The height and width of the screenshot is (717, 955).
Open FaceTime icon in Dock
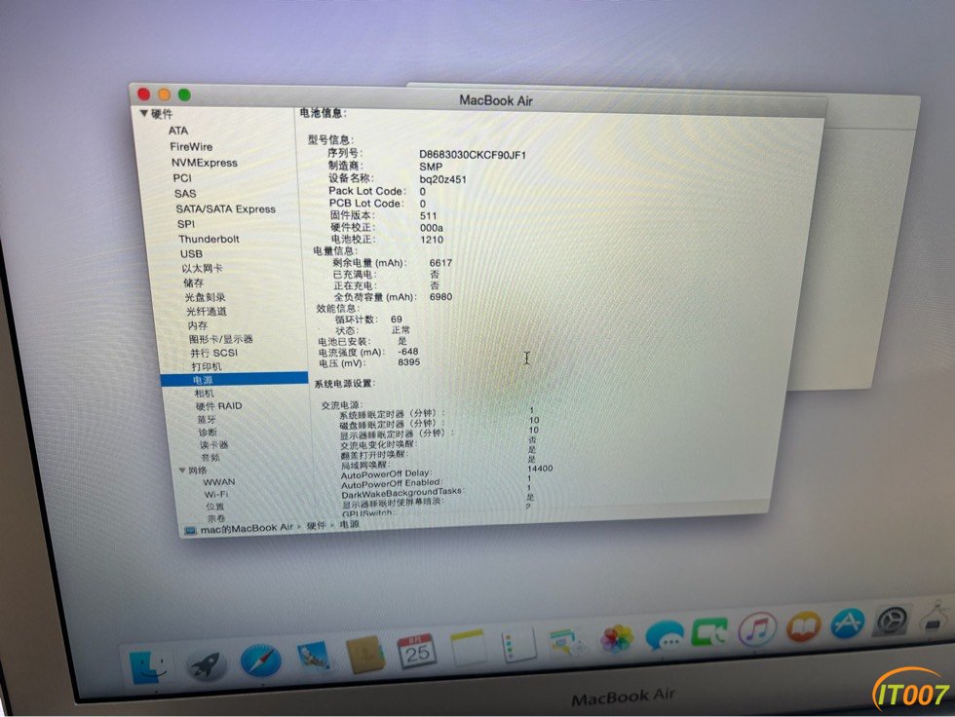pos(709,633)
